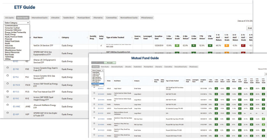
Task: Click Fairholme fund name in Mutual Fund table
Action: [x=117, y=105]
